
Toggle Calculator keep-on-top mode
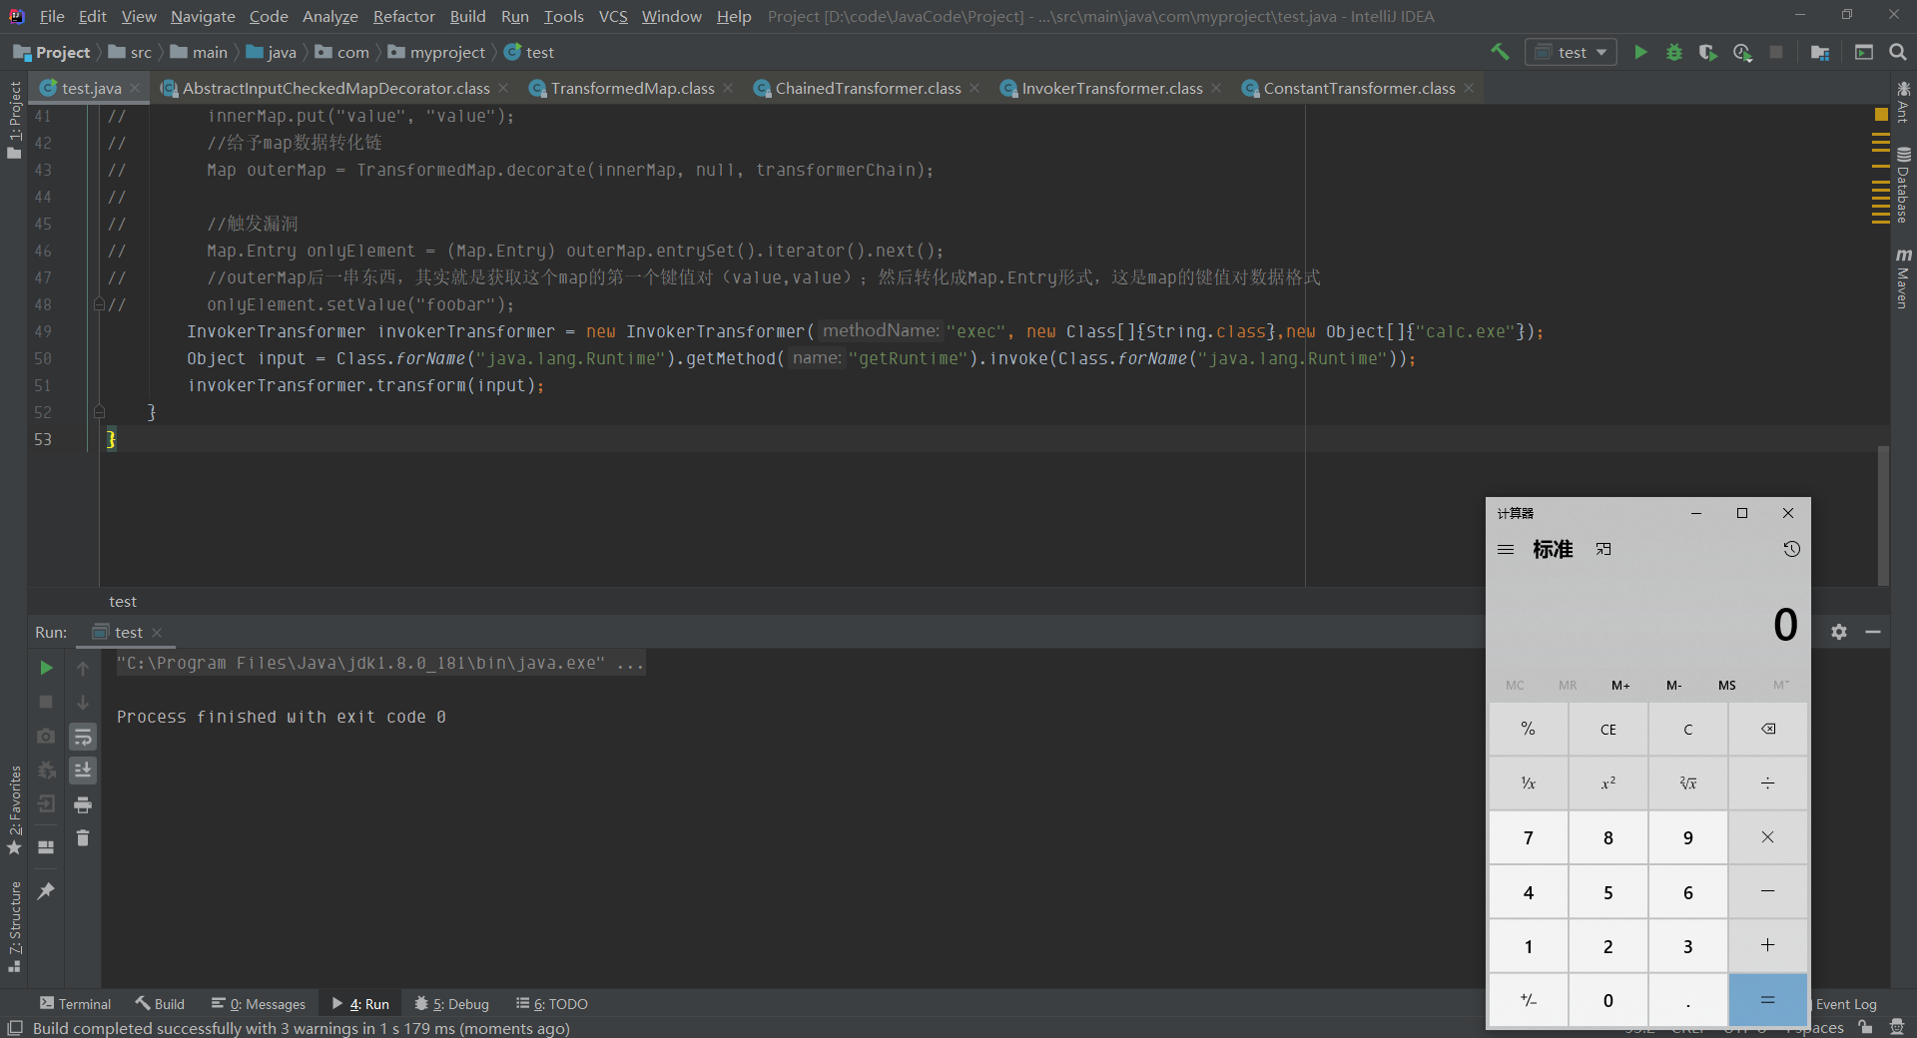point(1603,549)
